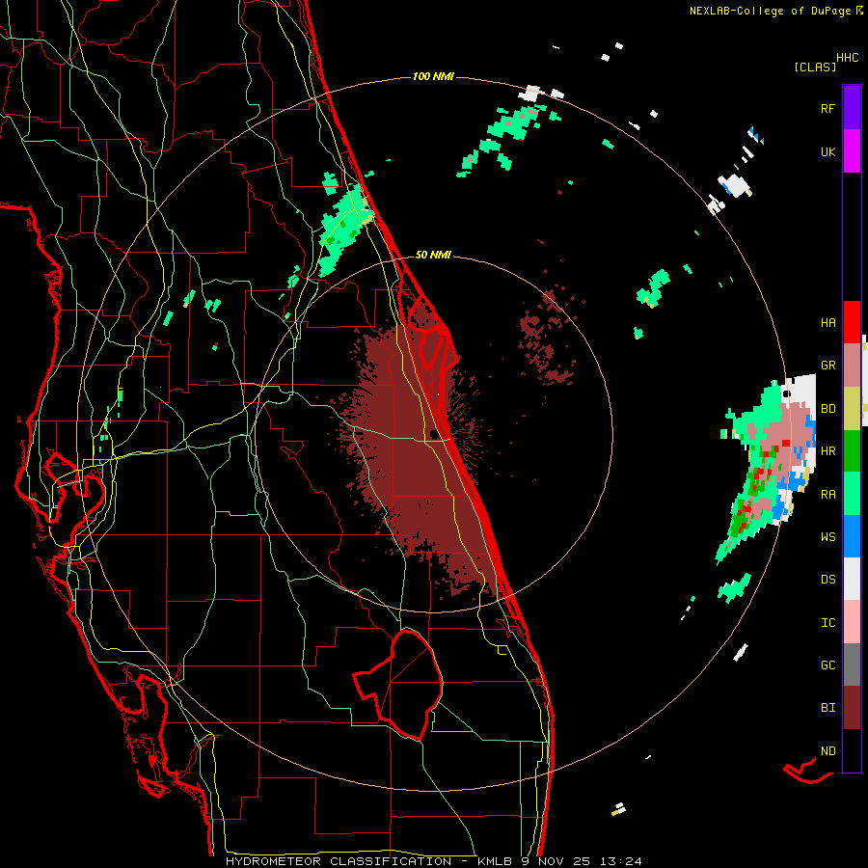Click the DS white legend swatch
This screenshot has height=868, width=868.
(x=852, y=579)
